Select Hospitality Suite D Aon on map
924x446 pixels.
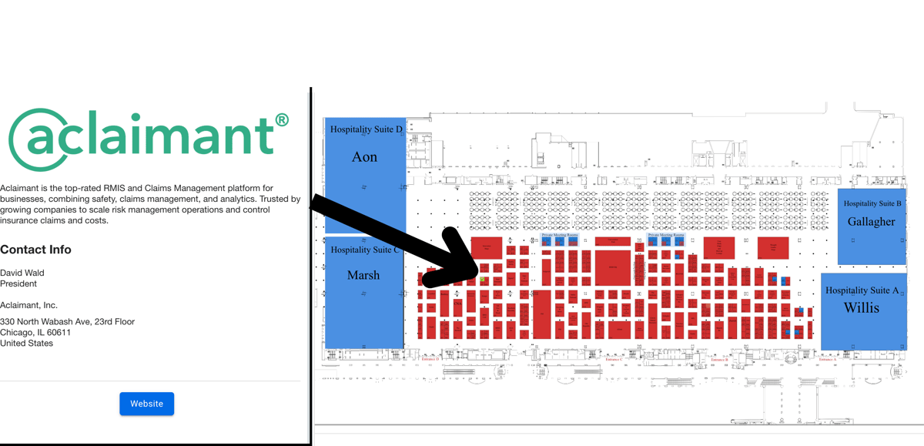[x=365, y=175]
